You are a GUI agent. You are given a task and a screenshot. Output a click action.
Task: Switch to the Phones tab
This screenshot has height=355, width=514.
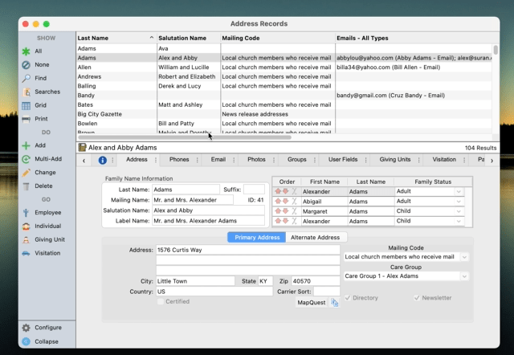pos(179,160)
